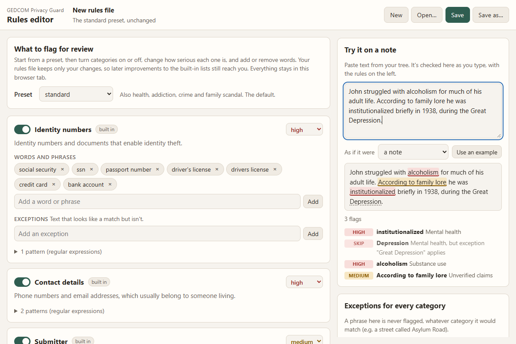Remove the 'bank account' tag

coord(110,184)
